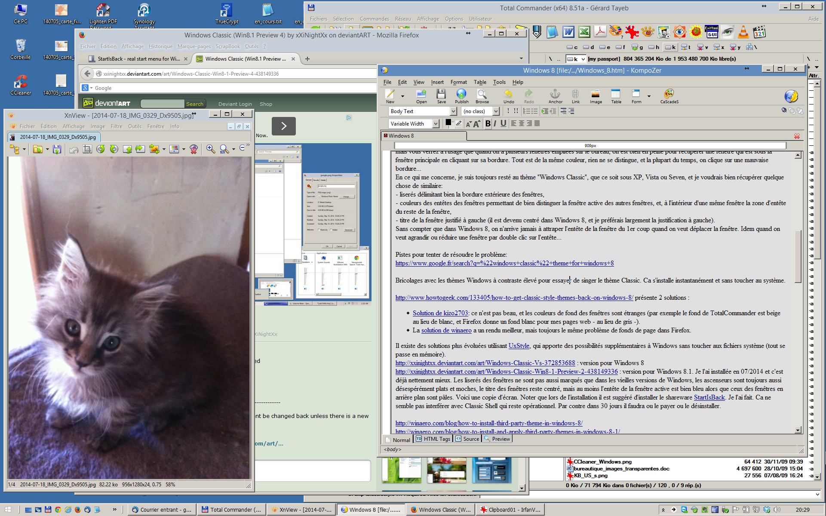The image size is (826, 516).
Task: Open Commandes menu in Total Commander
Action: [374, 19]
